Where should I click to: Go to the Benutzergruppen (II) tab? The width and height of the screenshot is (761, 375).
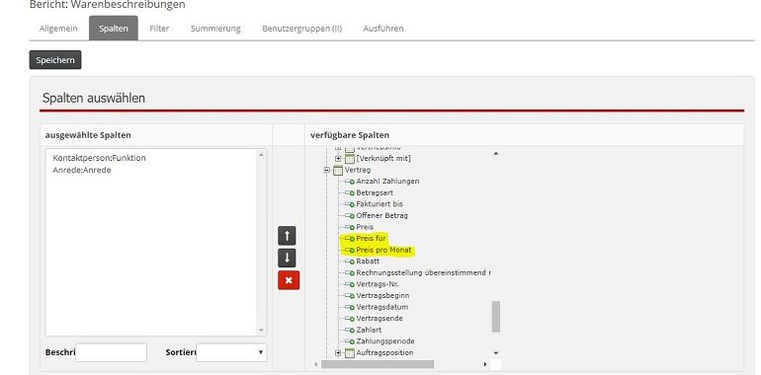pyautogui.click(x=301, y=28)
